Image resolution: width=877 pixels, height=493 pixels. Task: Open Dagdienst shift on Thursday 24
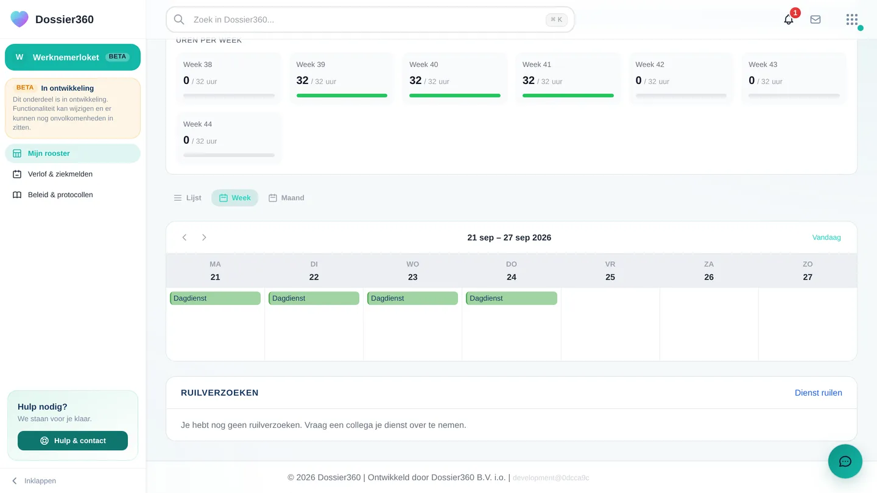pyautogui.click(x=512, y=298)
